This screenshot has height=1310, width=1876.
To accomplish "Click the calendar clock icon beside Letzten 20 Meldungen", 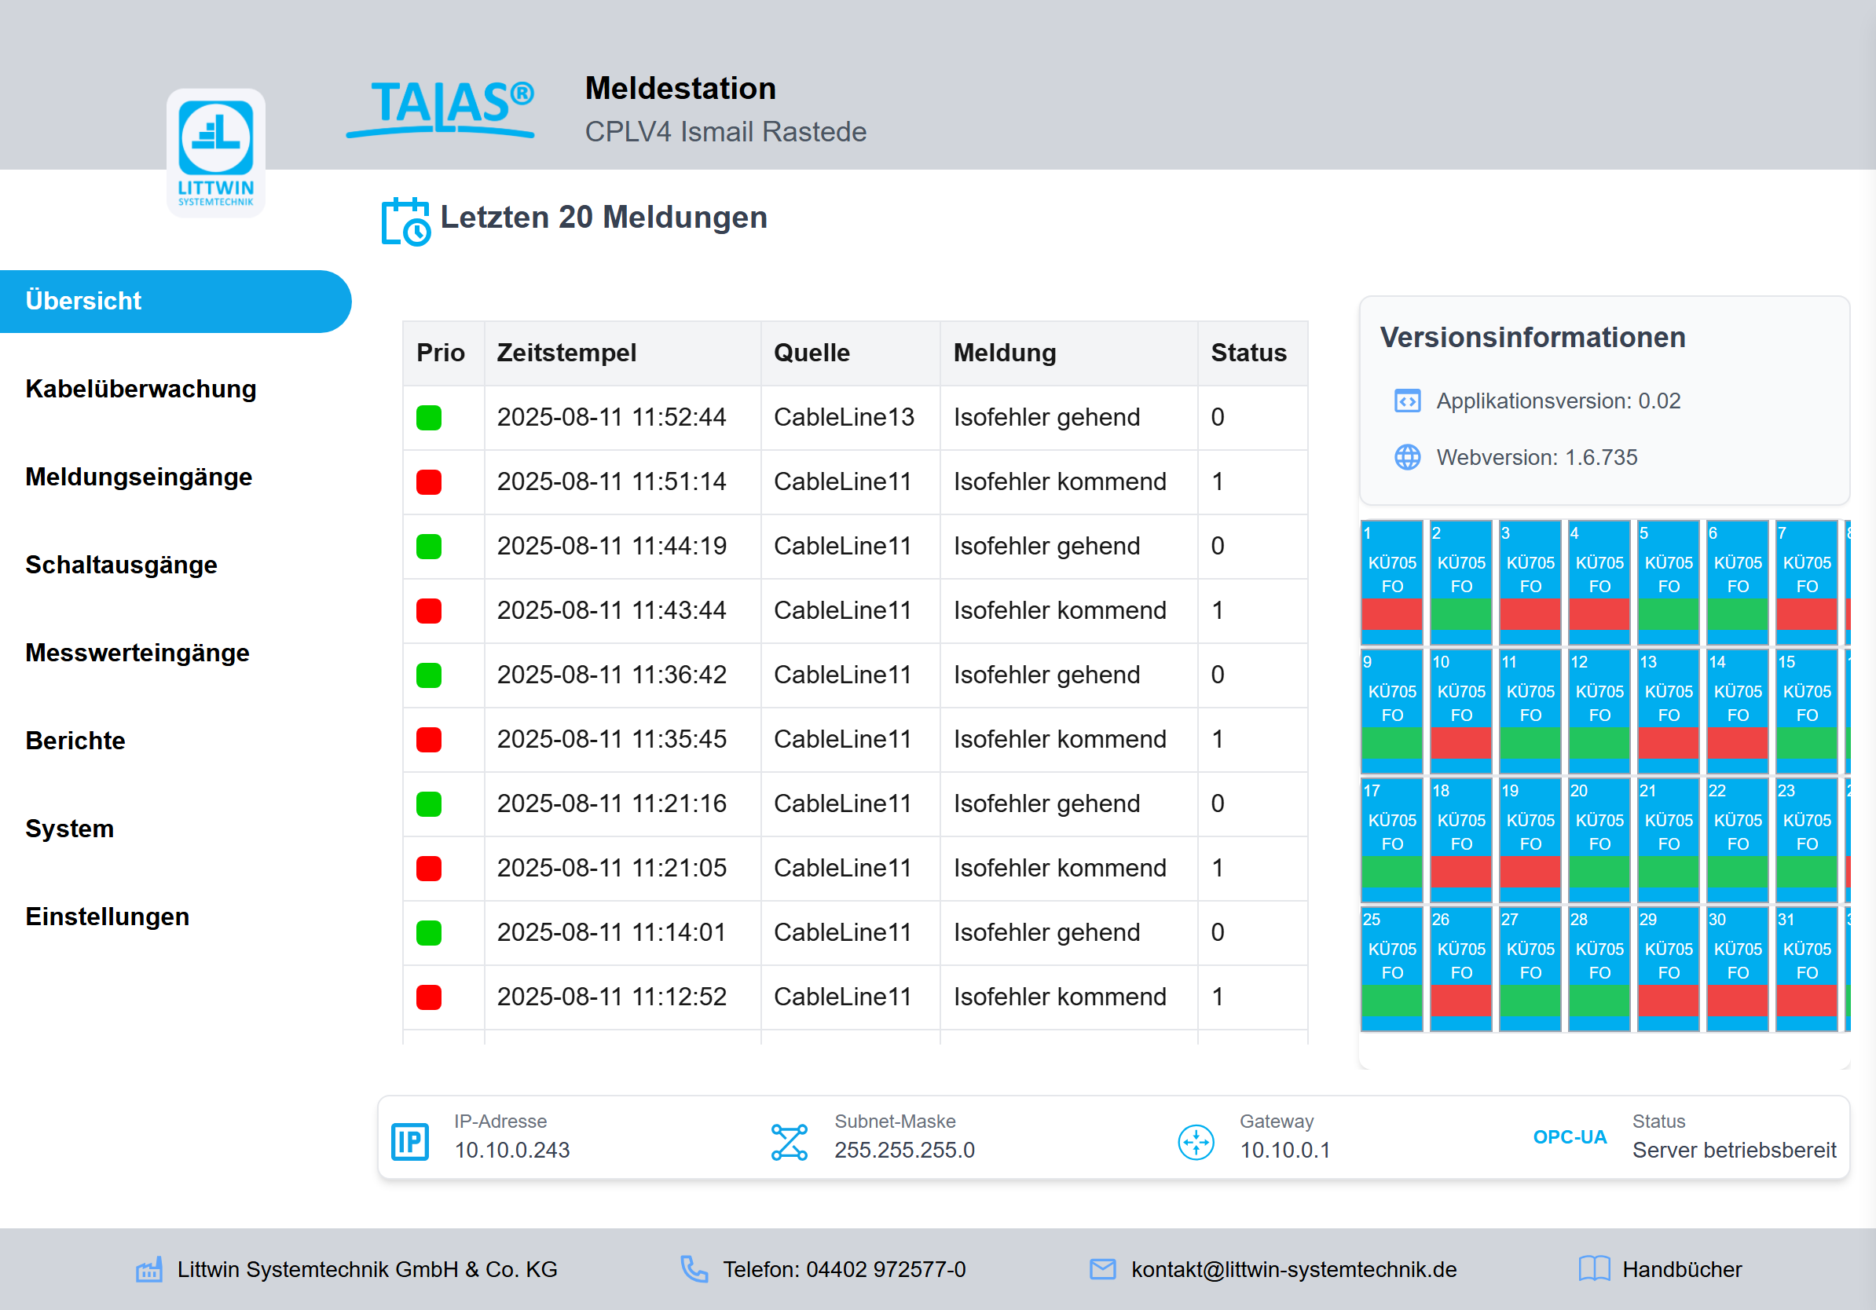I will pos(405,221).
